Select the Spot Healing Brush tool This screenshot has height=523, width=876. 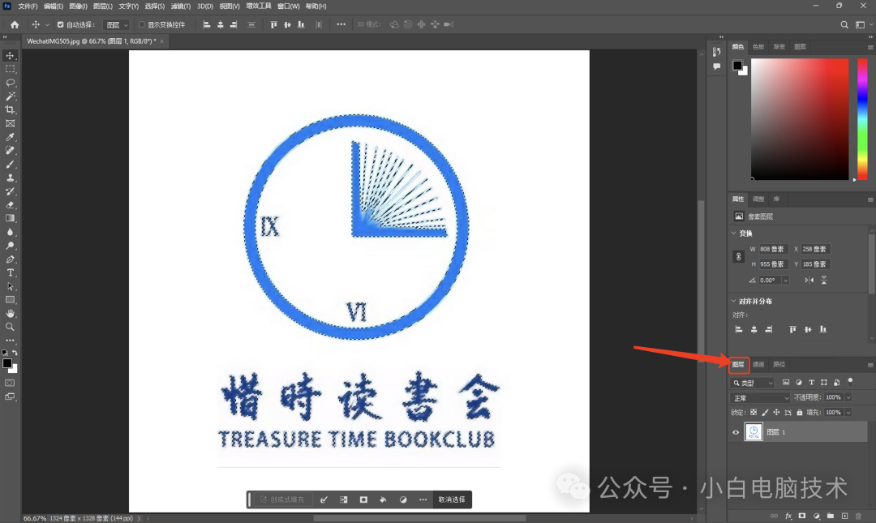(x=10, y=150)
